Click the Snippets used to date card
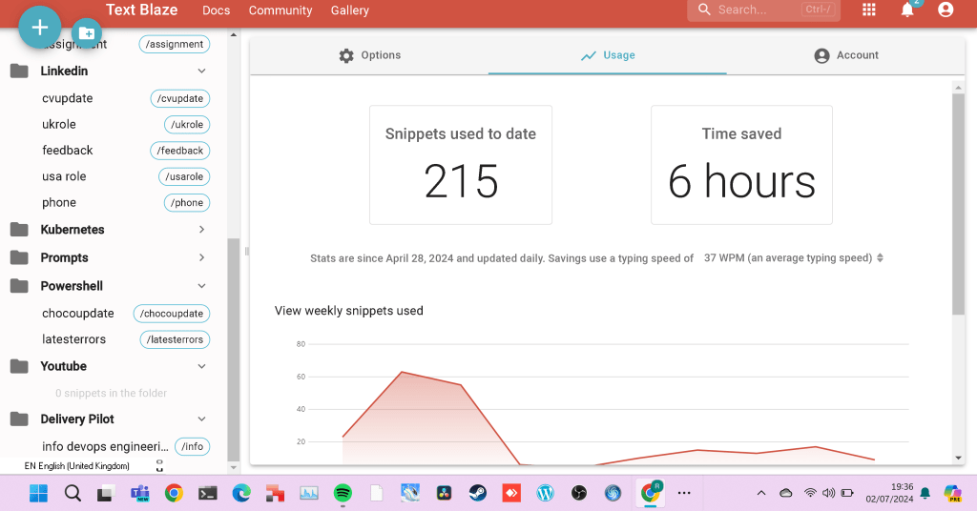The width and height of the screenshot is (977, 511). click(x=461, y=165)
